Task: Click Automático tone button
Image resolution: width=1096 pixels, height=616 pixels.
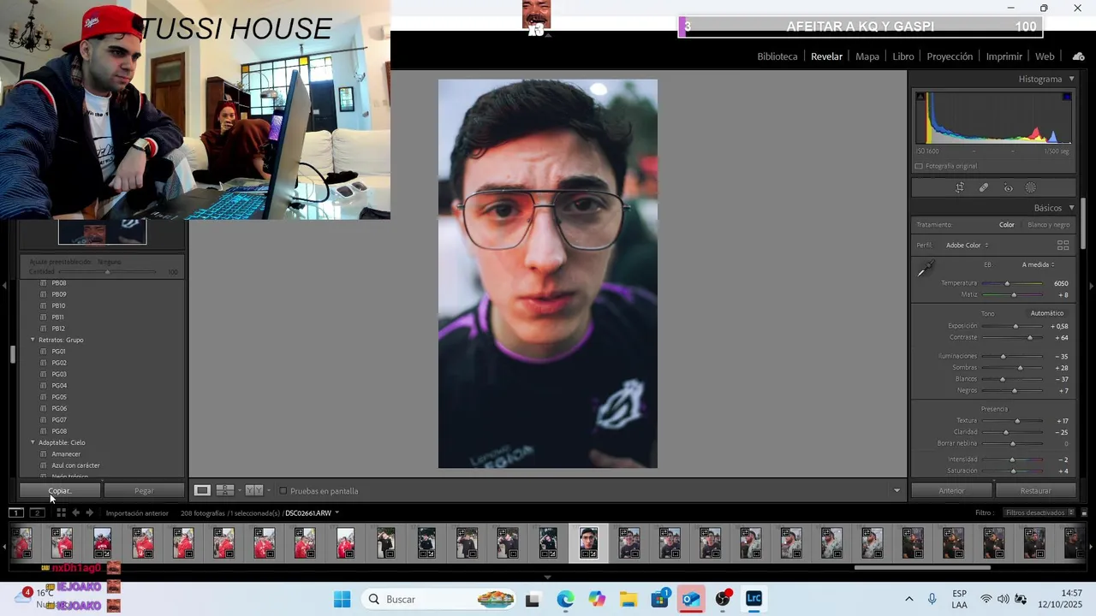Action: click(x=1046, y=313)
